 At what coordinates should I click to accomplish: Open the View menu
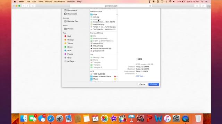pyautogui.click(x=41, y=1)
